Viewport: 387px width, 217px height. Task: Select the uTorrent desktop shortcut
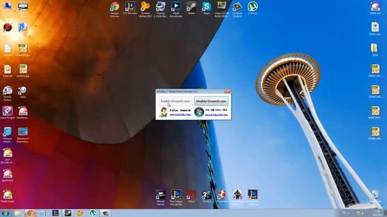253,8
